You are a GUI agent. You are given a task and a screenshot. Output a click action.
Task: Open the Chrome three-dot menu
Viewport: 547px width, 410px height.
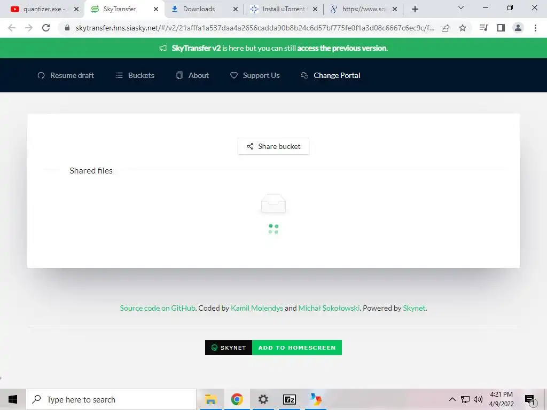click(x=535, y=28)
